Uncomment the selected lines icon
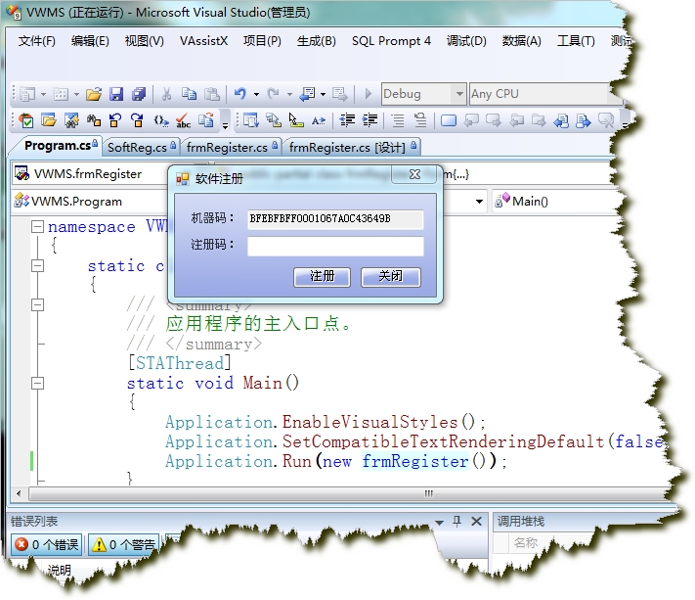 coord(419,120)
